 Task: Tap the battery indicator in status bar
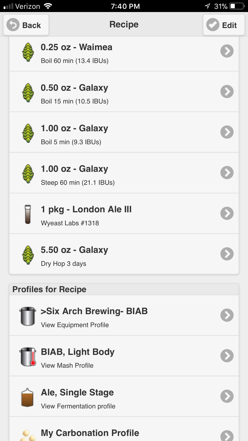(x=237, y=6)
